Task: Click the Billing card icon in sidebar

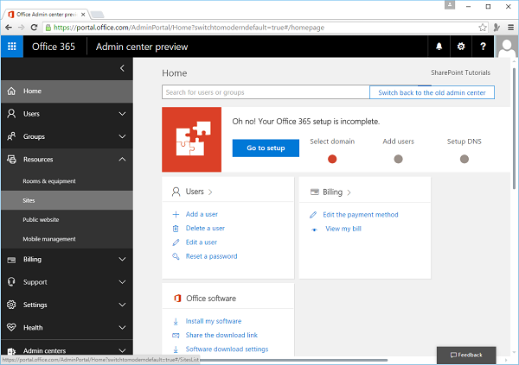Action: coord(11,260)
